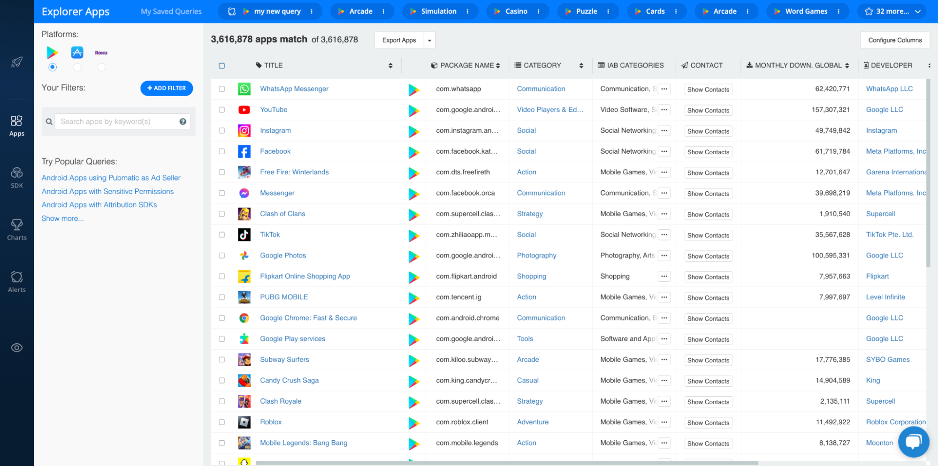Click the eye icon in sidebar
The width and height of the screenshot is (938, 466).
17,348
